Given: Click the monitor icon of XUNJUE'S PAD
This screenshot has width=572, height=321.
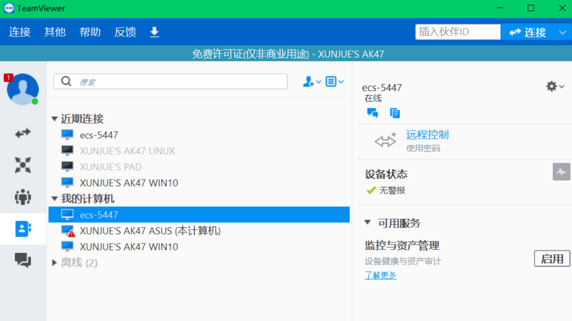Looking at the screenshot, I should (67, 166).
